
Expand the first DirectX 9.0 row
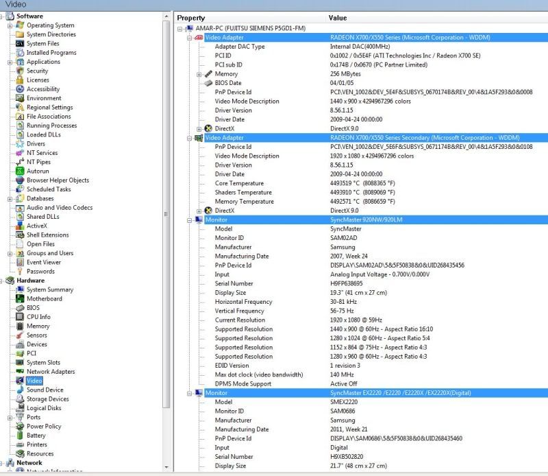click(199, 129)
